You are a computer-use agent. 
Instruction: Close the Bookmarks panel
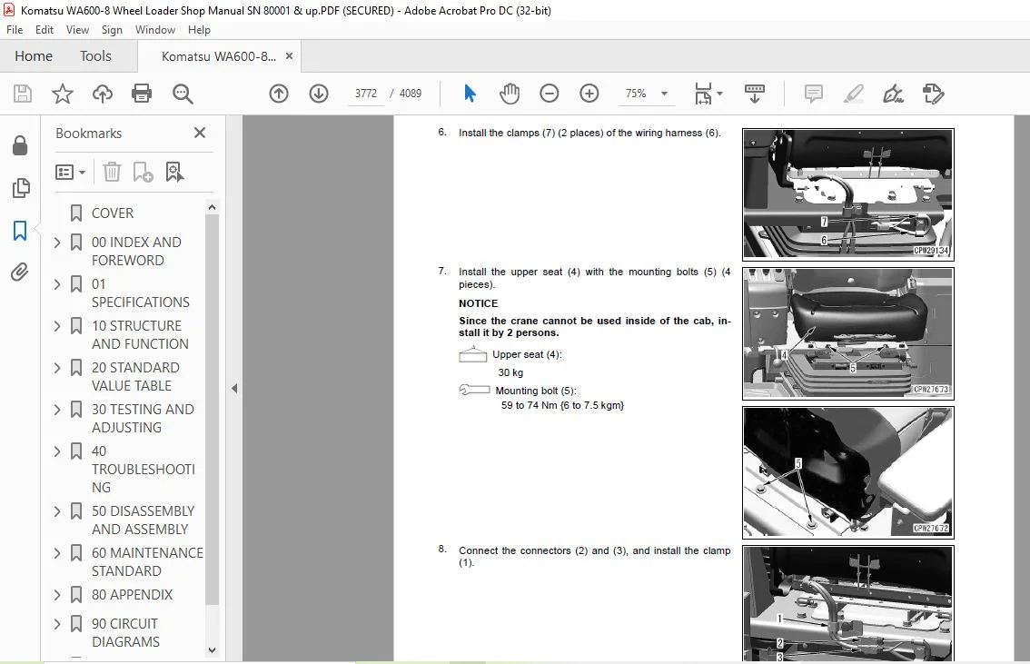[200, 133]
